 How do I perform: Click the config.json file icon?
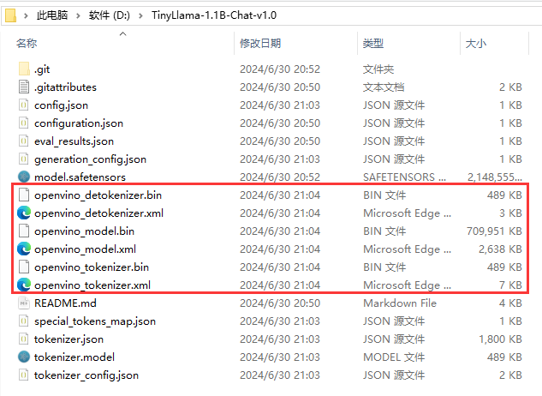click(x=23, y=105)
